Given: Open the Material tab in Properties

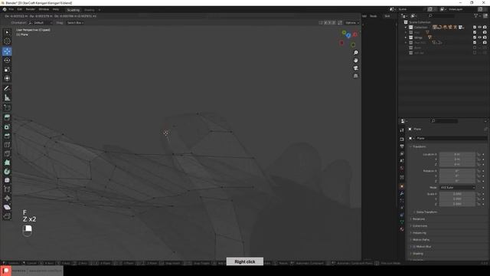Looking at the screenshot, I should coord(402,229).
